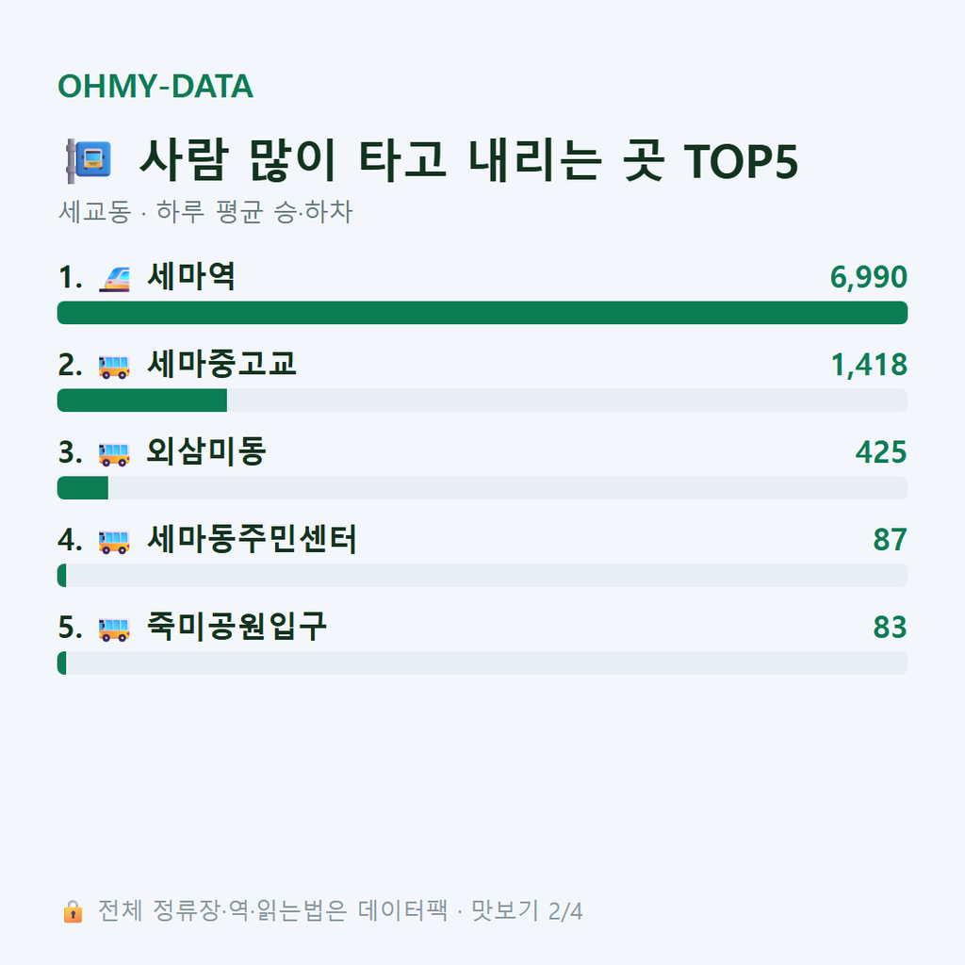Select the OHMY-DATA brand label

pos(155,86)
